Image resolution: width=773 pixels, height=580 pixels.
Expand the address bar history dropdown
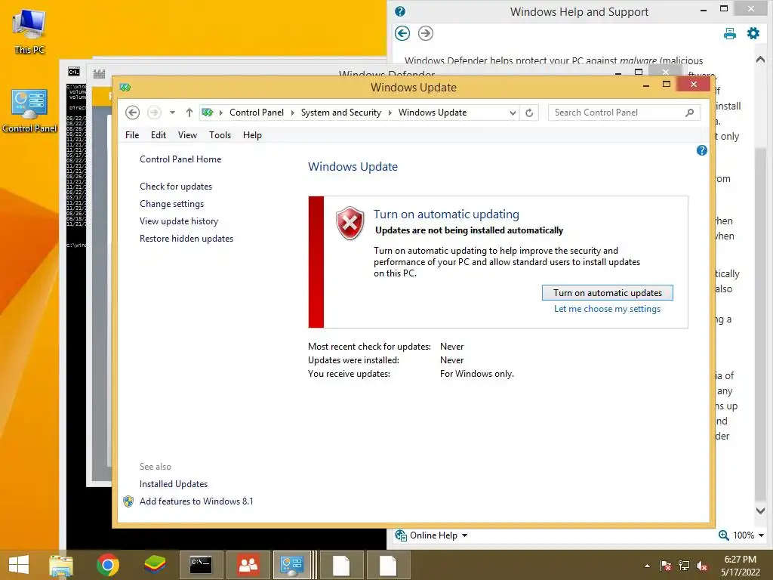click(x=513, y=113)
